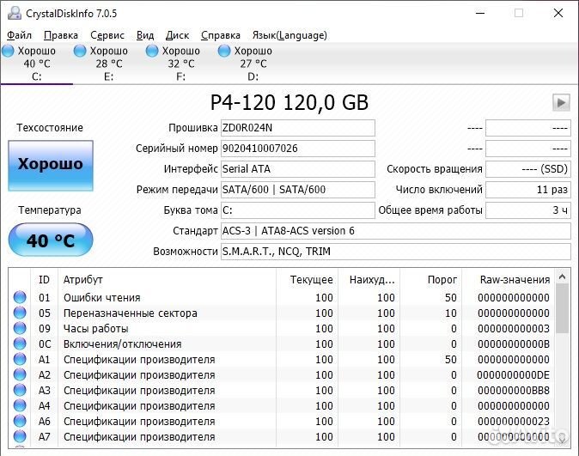Select disk E: tab at 28 °C
This screenshot has width=579, height=456.
108,64
